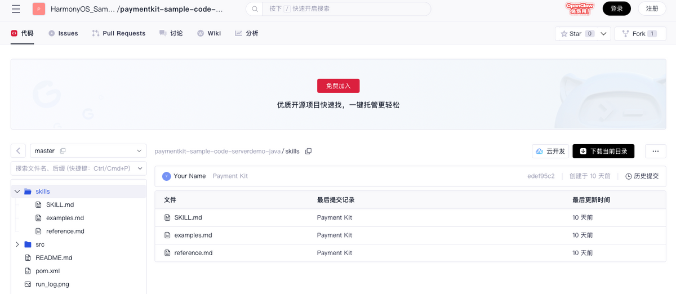The height and width of the screenshot is (294, 676).
Task: Open the 分析 tab
Action: point(247,33)
